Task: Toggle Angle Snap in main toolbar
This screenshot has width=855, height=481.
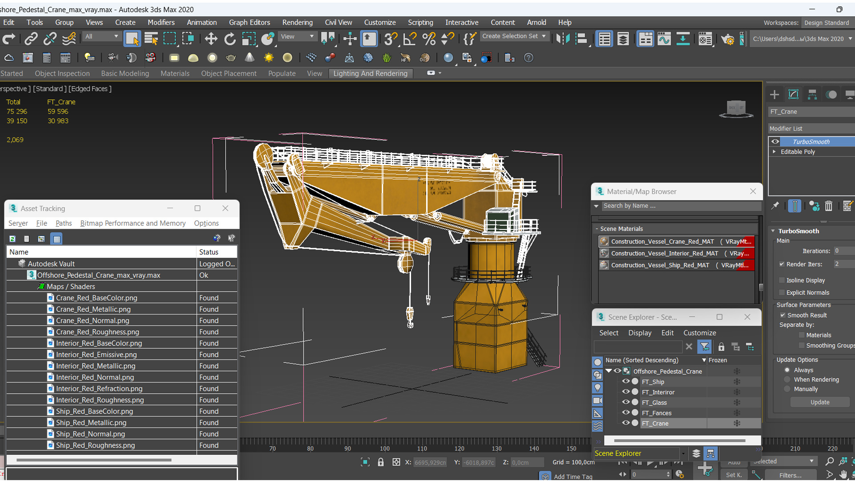Action: pos(410,39)
